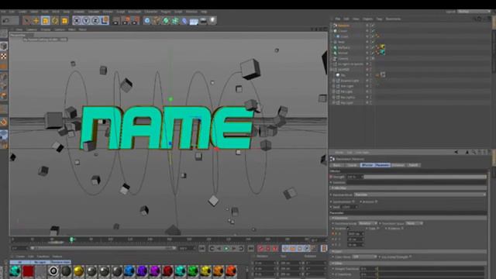Viewport: 496px width, 279px height.
Task: Select the orange Random effector row
Action: click(x=343, y=26)
